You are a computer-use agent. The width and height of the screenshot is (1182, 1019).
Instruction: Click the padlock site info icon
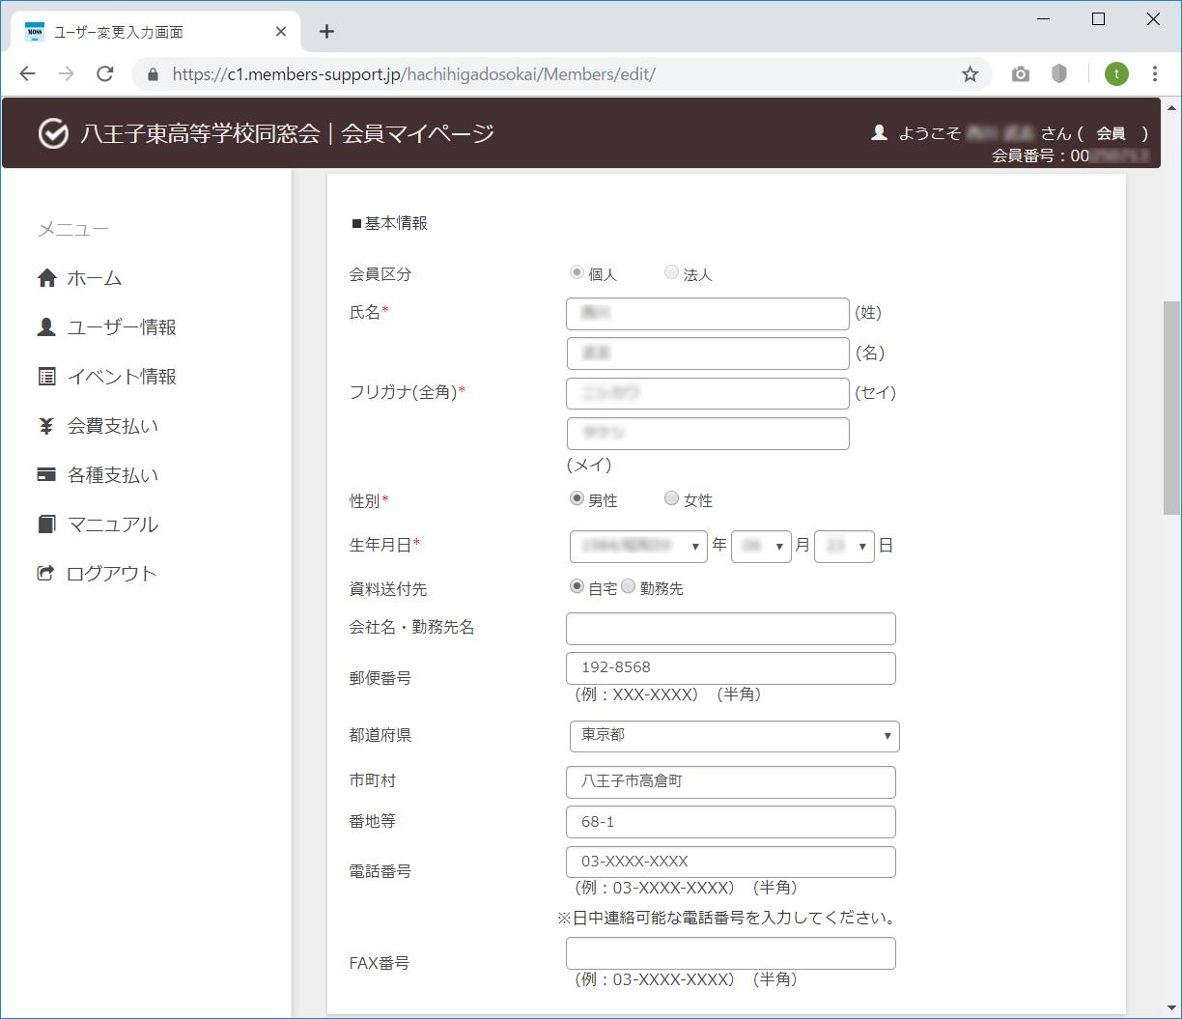[152, 74]
